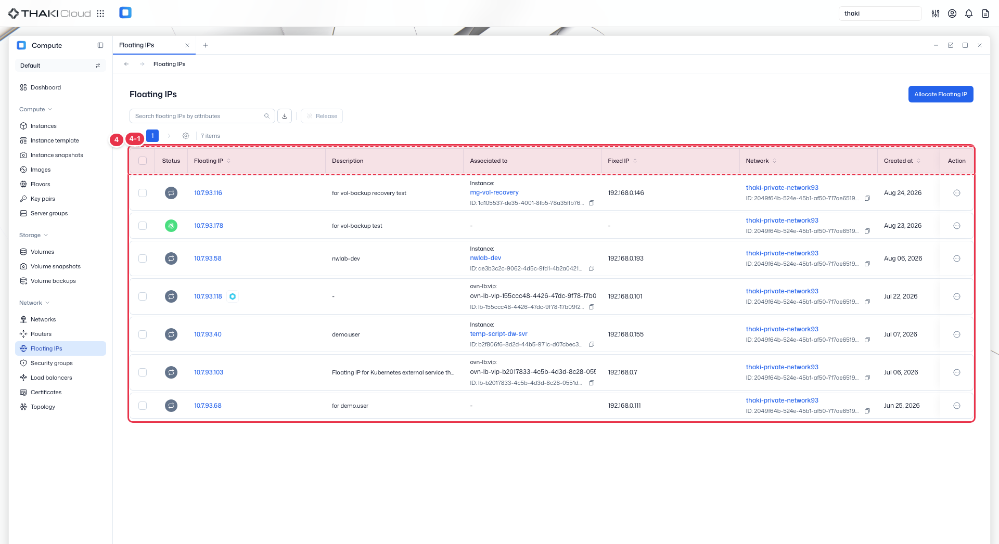This screenshot has width=999, height=544.
Task: Open user account profile icon
Action: 952,14
